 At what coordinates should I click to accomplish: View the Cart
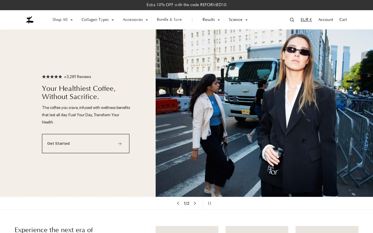click(343, 20)
